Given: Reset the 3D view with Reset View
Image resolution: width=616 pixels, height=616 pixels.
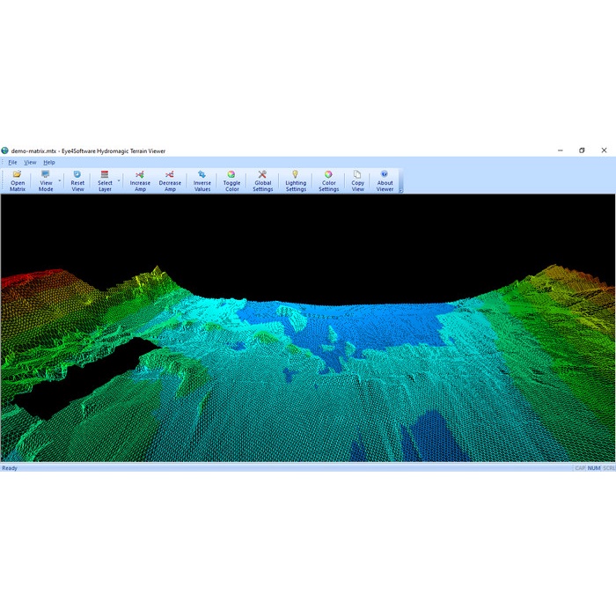Looking at the screenshot, I should coord(77,181).
